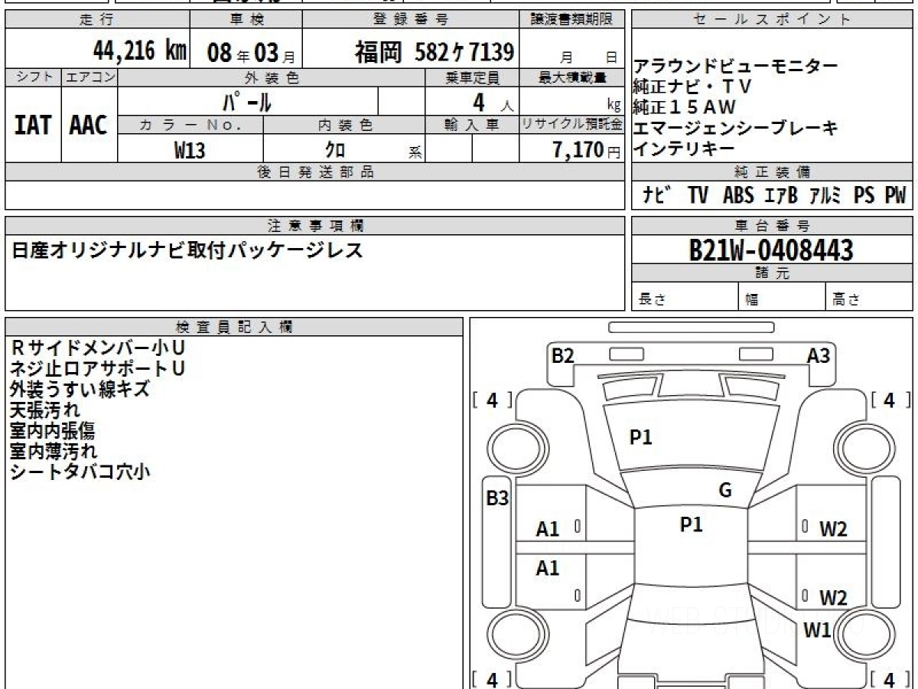
Task: Select chassis number B21W-0408443
Action: click(x=771, y=250)
